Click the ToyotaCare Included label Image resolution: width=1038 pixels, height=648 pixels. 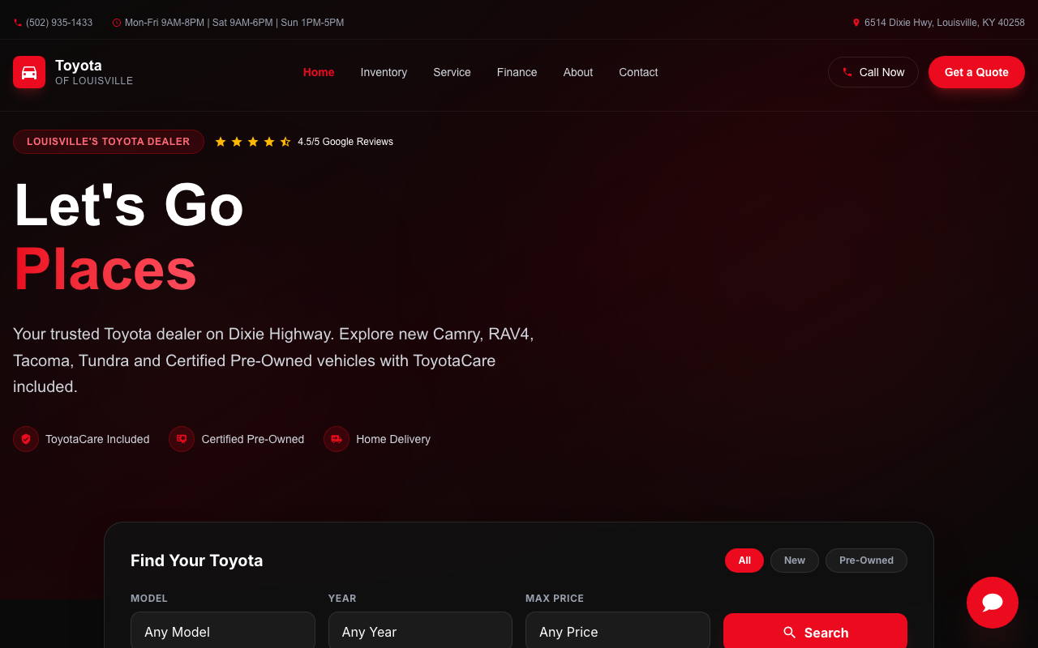point(97,439)
